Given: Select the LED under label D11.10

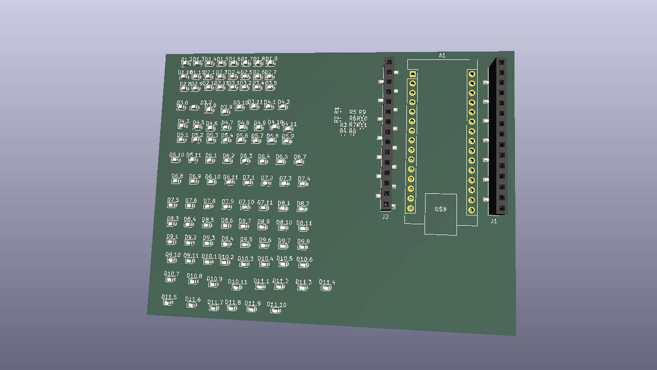Looking at the screenshot, I should click(276, 311).
